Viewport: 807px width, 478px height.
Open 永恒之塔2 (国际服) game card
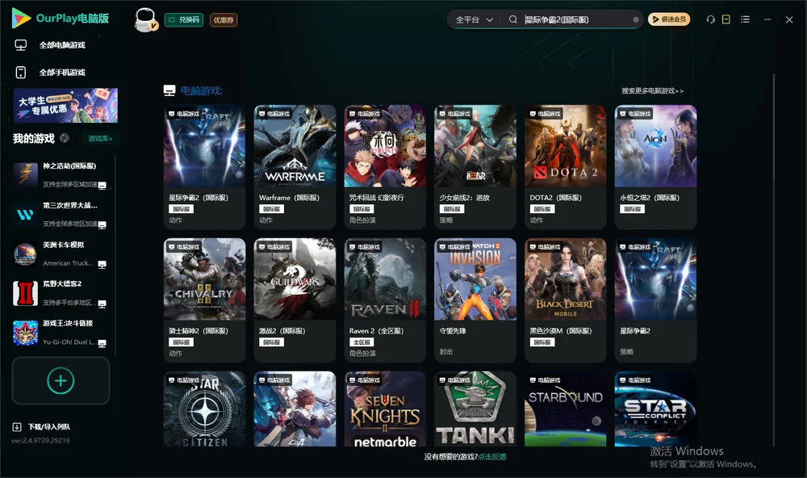pos(655,167)
